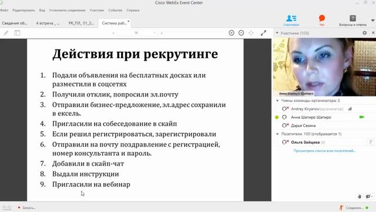The width and height of the screenshot is (376, 212).
Task: Zoom in with the plus magnifier icon
Action: [x=231, y=33]
